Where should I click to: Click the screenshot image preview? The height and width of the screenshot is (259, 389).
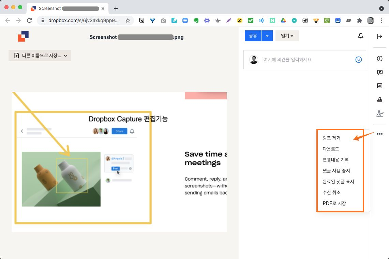point(119,162)
